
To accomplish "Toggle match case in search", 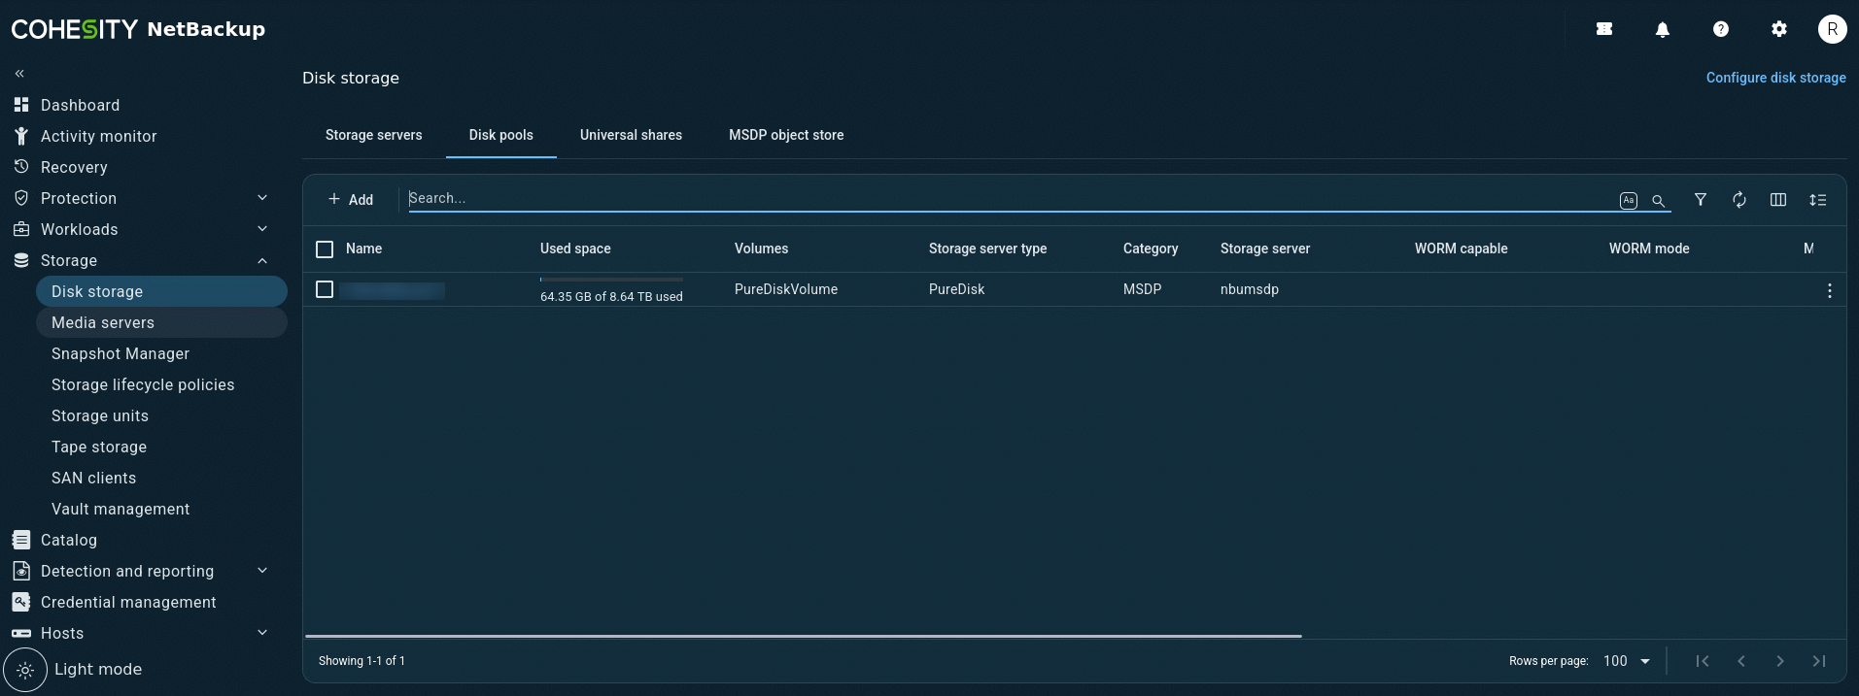I will click(1629, 200).
